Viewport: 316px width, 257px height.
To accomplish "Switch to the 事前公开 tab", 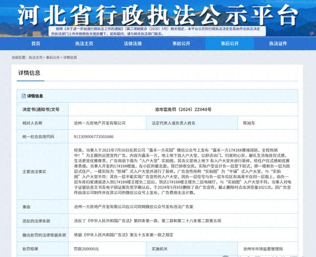I will (181, 44).
